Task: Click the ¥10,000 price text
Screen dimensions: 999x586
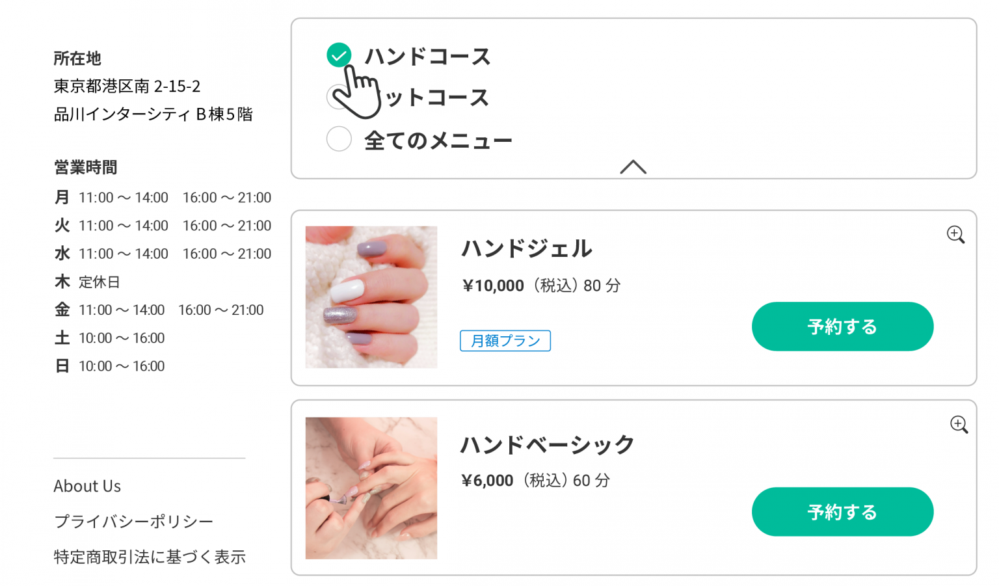Action: point(493,286)
